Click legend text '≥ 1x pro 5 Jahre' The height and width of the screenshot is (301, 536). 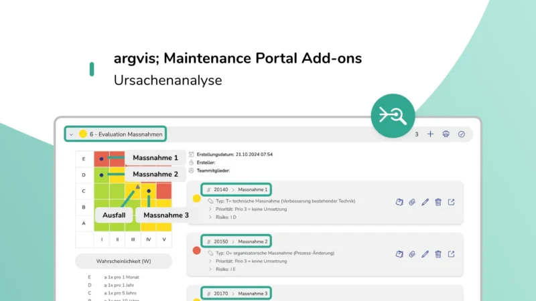tap(120, 293)
